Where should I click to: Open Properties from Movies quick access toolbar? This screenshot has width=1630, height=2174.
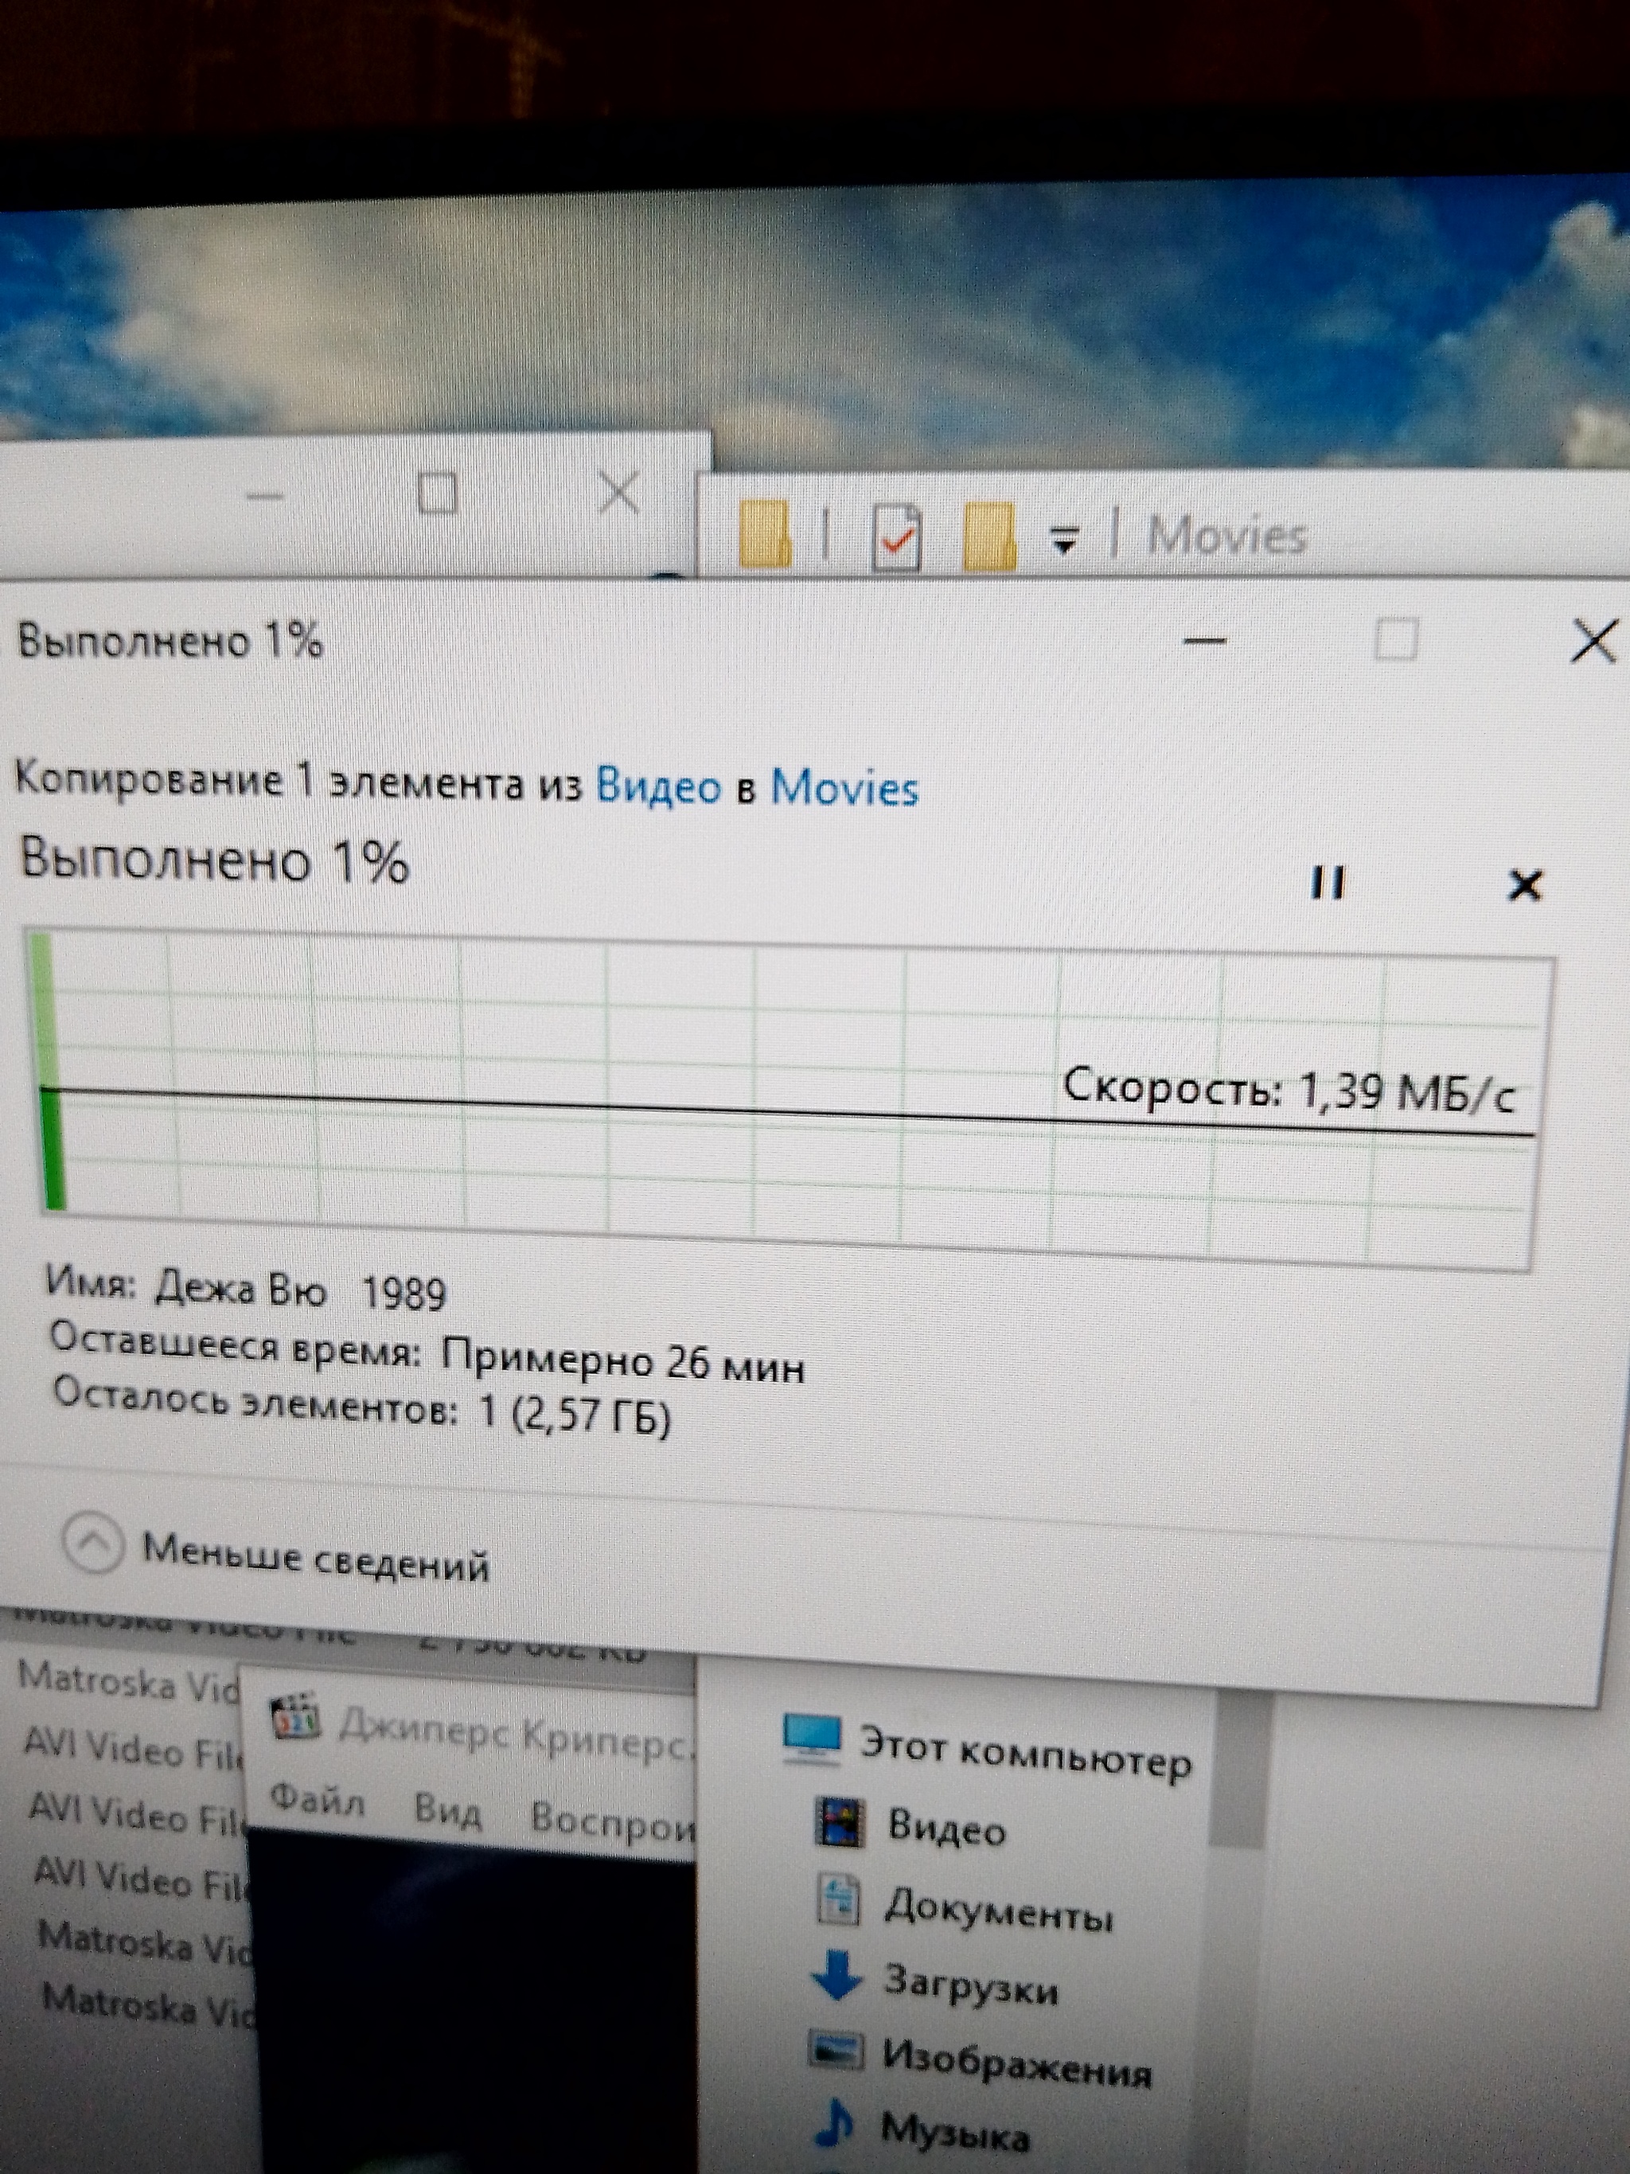[x=898, y=537]
